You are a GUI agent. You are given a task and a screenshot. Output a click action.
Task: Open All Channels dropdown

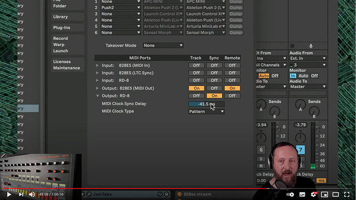(272, 65)
